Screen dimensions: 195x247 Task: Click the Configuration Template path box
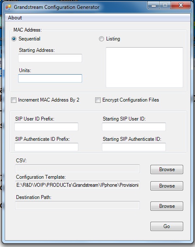tap(77, 185)
